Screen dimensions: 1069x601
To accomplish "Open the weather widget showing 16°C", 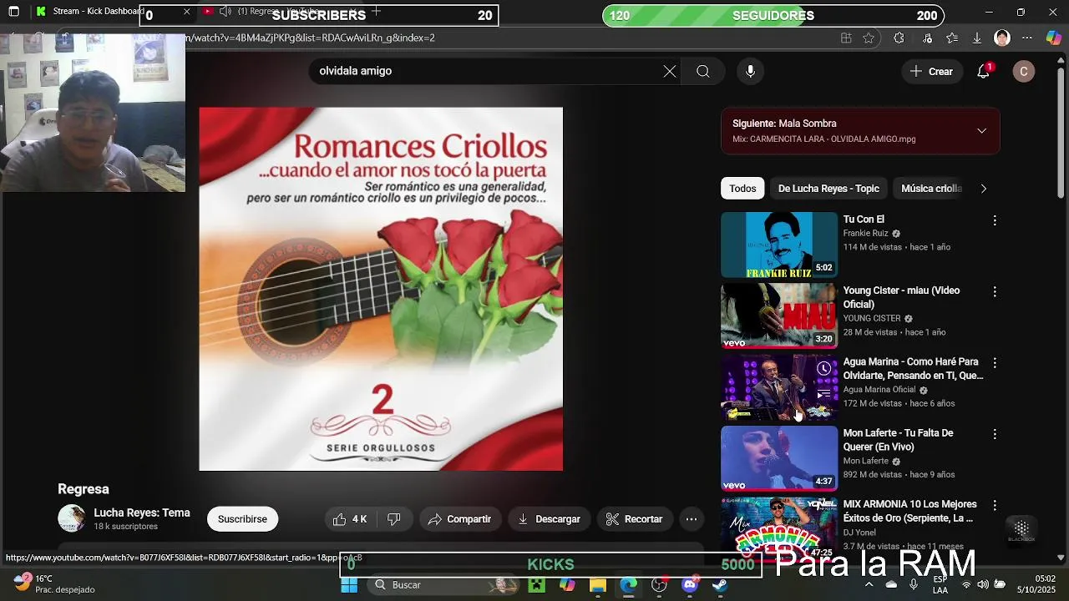I will coord(55,583).
